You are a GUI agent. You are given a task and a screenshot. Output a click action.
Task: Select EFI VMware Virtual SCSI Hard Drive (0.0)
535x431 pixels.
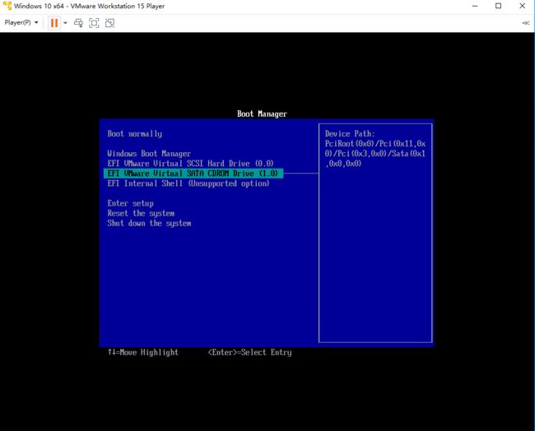190,164
